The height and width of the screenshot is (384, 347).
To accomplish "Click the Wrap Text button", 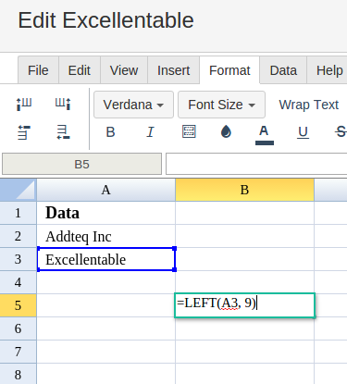I will tap(309, 105).
